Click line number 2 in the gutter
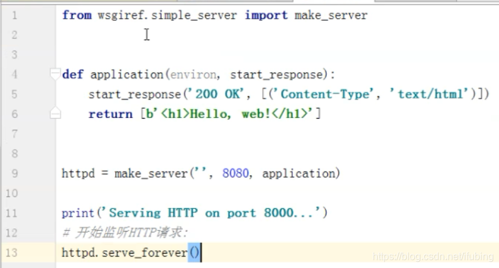The height and width of the screenshot is (268, 499). pyautogui.click(x=14, y=35)
